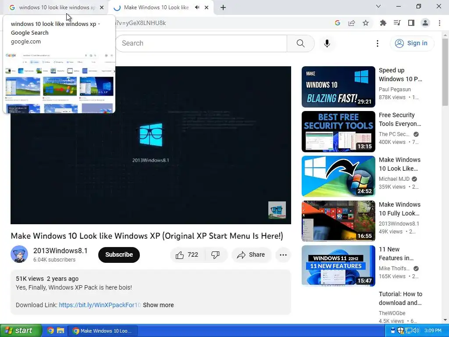Open the 24:52 Michael MJD video thumbnail
The width and height of the screenshot is (449, 337).
pos(338,176)
